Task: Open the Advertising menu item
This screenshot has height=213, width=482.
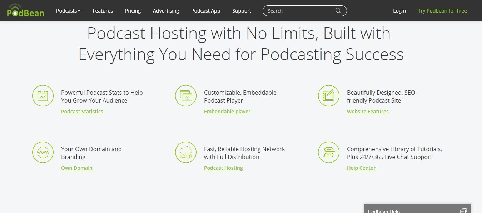Action: point(166,11)
